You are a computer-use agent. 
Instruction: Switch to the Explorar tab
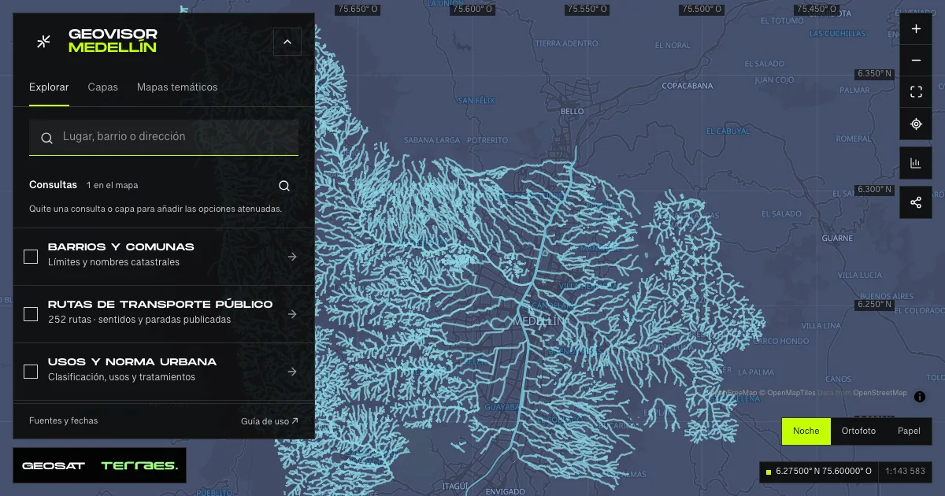coord(49,87)
